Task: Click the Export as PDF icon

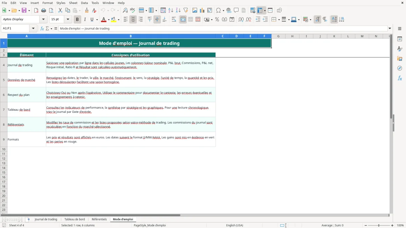Action: (x=36, y=10)
